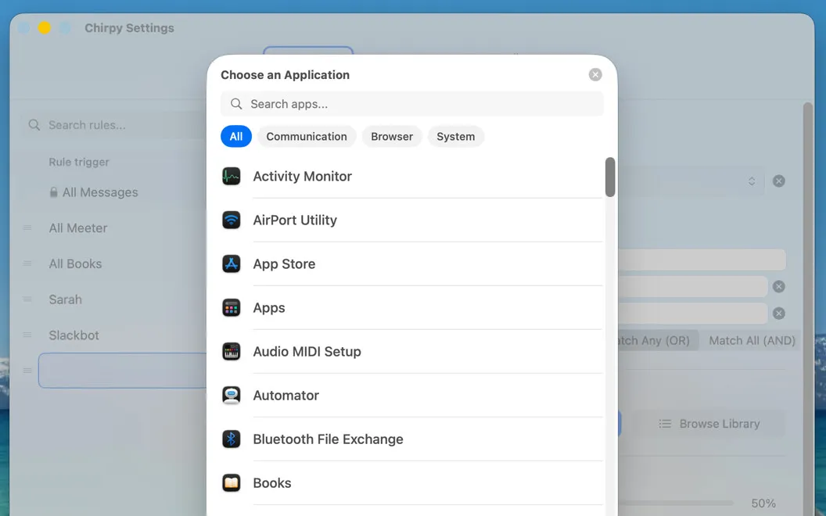826x516 pixels.
Task: Select the Automator robot icon
Action: pos(232,395)
